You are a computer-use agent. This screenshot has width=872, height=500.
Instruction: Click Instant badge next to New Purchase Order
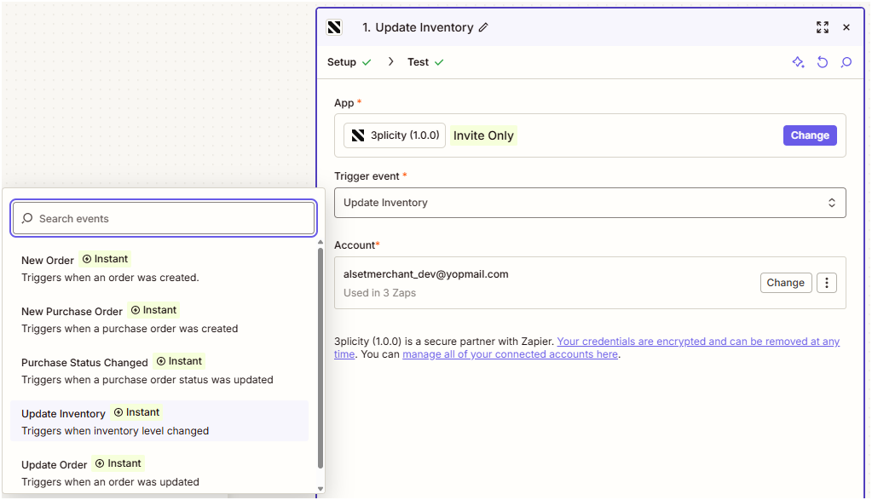(x=153, y=310)
